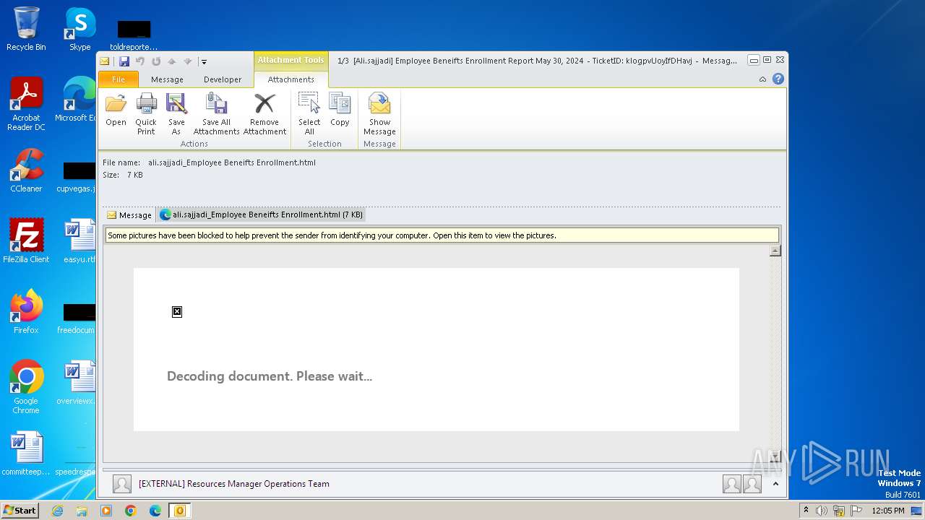Click the Decoding document. Please wait... text
The width and height of the screenshot is (925, 520).
click(270, 376)
